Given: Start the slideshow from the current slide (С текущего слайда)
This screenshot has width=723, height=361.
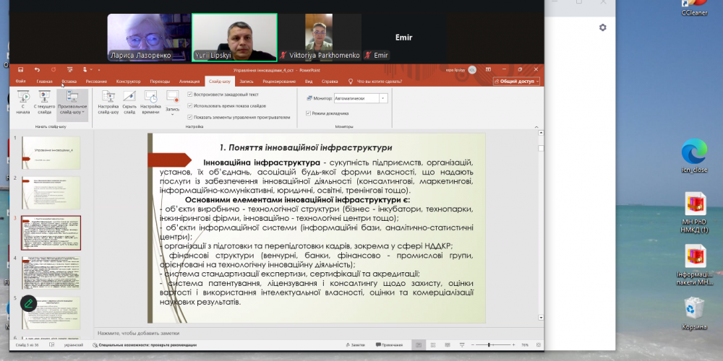Looking at the screenshot, I should click(x=45, y=103).
